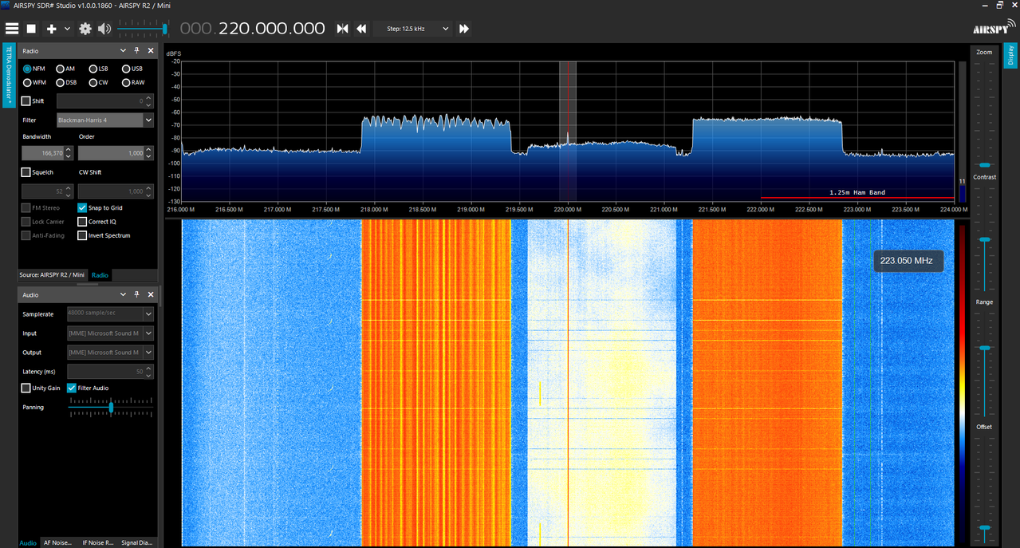Enable the Squelch checkbox

(26, 172)
